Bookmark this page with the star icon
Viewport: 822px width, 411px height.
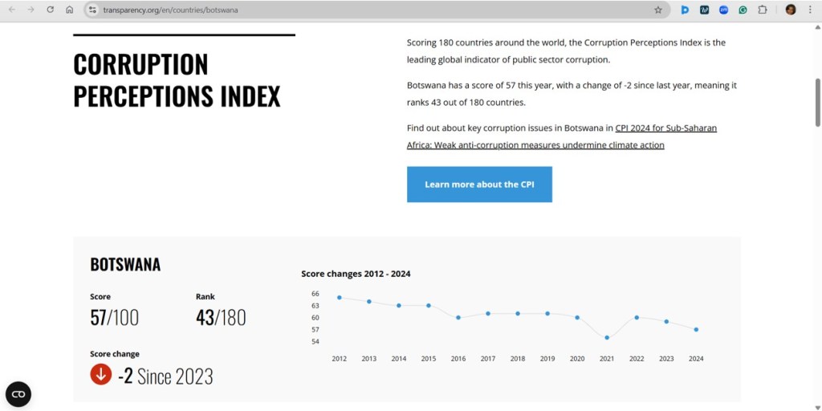pyautogui.click(x=658, y=10)
